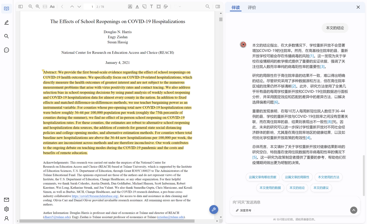Image resolution: width=367 pixels, height=224 pixels.
Task: Open the chat bubble icon in left sidebar
Action: click(7, 50)
